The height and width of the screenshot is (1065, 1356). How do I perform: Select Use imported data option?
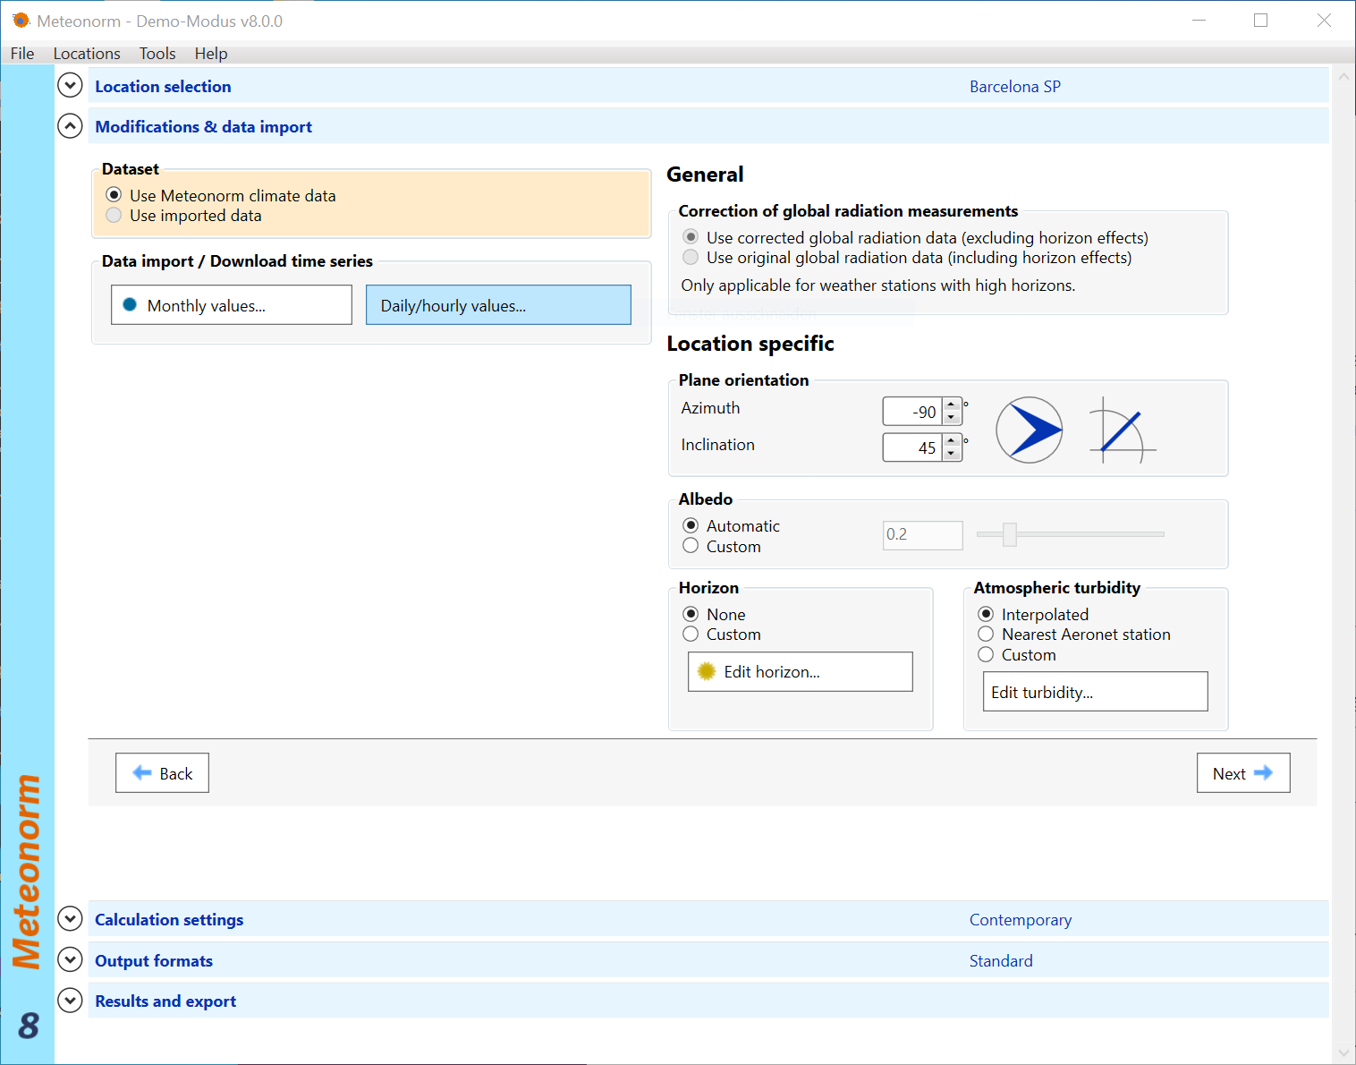point(114,216)
